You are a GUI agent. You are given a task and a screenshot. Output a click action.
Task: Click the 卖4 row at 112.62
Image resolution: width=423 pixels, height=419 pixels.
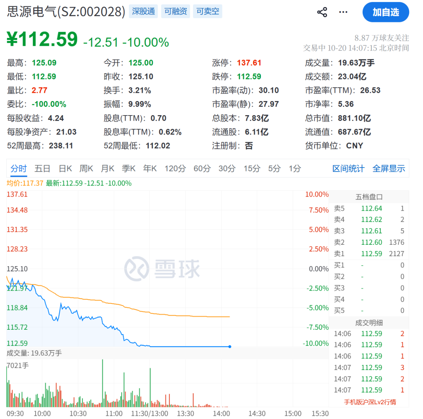[369, 220]
